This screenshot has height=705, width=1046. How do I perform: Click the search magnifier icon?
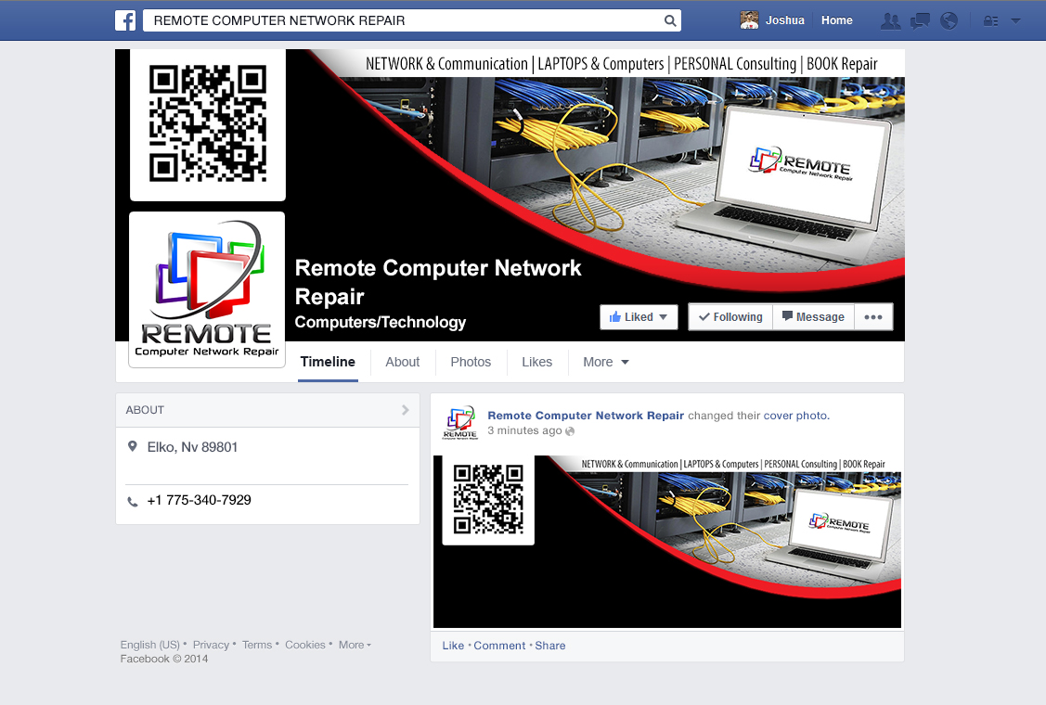pyautogui.click(x=670, y=20)
